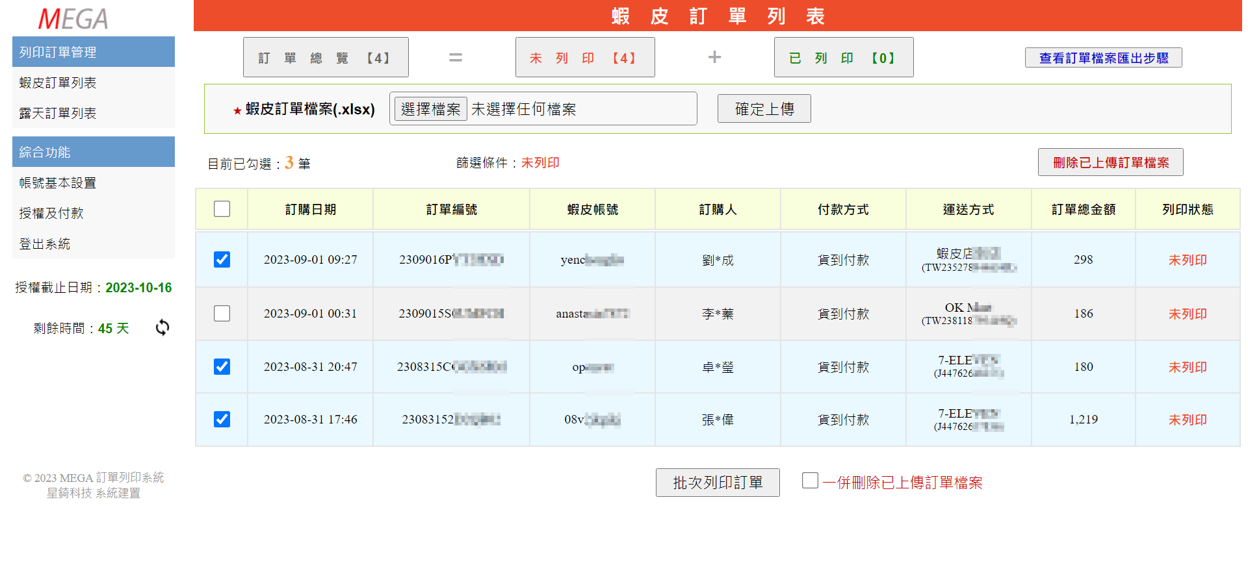
Task: Click the 蝦皮訂單列表 page title banner
Action: pos(718,16)
